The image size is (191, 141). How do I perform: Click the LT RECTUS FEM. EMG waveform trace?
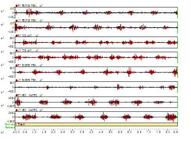coord(96,28)
